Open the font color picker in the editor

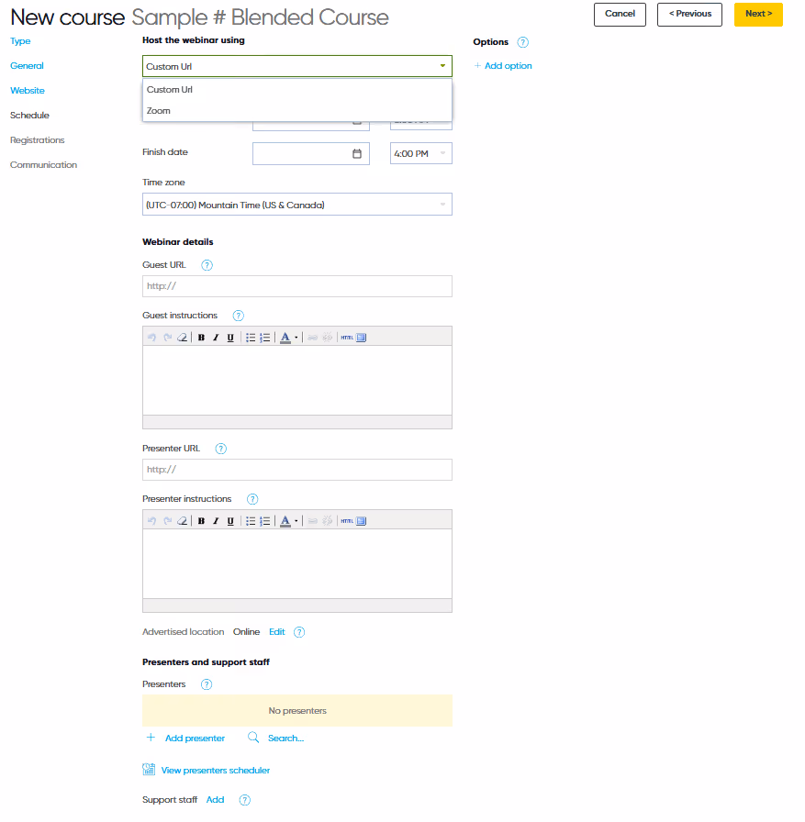pyautogui.click(x=285, y=337)
